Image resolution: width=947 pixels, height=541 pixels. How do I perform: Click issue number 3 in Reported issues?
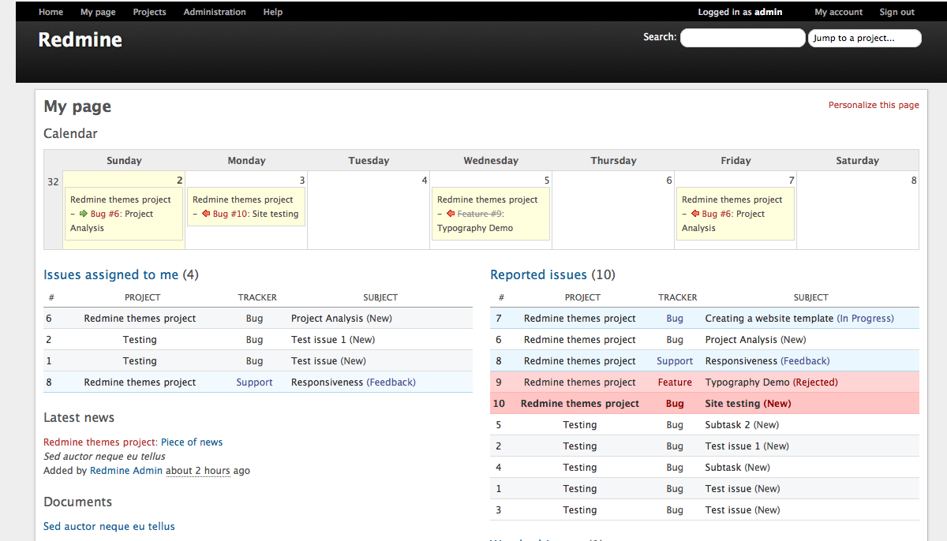tap(499, 510)
